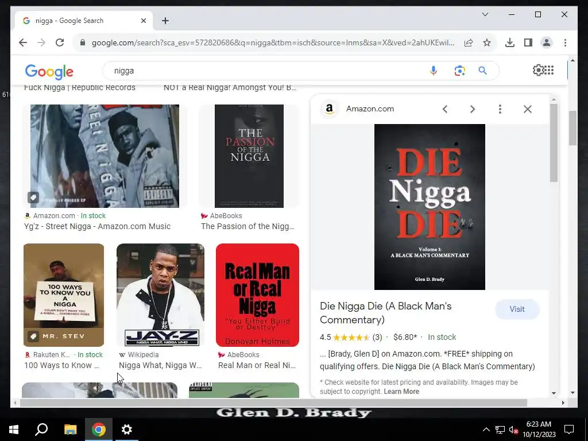
Task: Open Chrome downloads icon
Action: point(510,42)
